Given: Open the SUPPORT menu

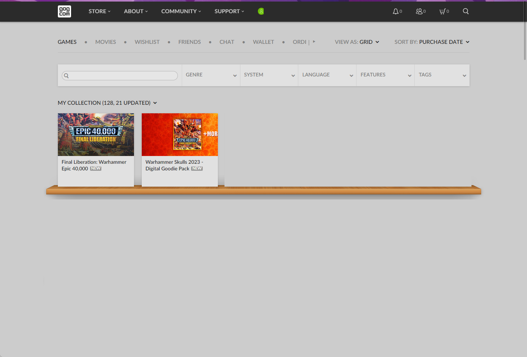Looking at the screenshot, I should click(x=229, y=11).
